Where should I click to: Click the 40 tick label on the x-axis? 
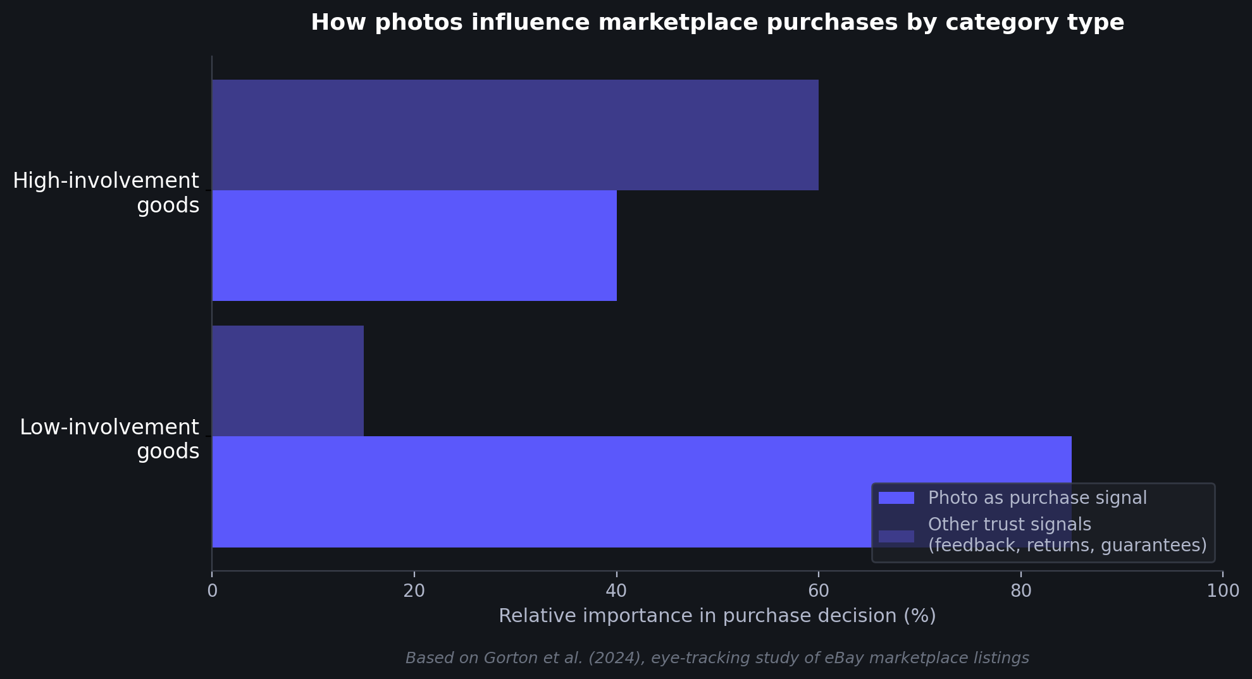(x=616, y=591)
